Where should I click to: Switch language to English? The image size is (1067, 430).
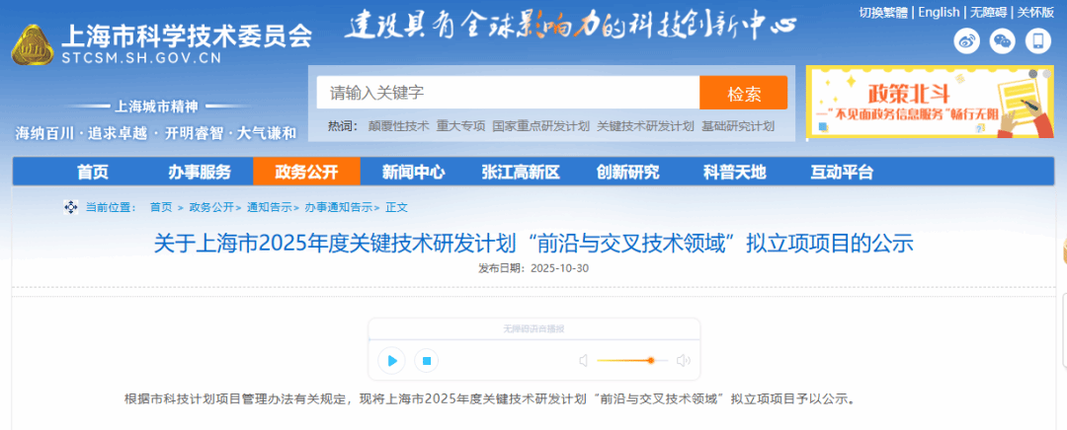pyautogui.click(x=940, y=12)
